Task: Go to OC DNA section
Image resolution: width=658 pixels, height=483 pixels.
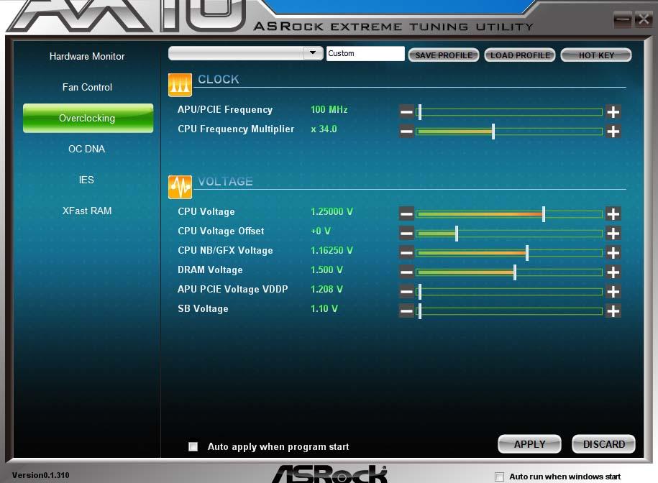Action: tap(86, 149)
